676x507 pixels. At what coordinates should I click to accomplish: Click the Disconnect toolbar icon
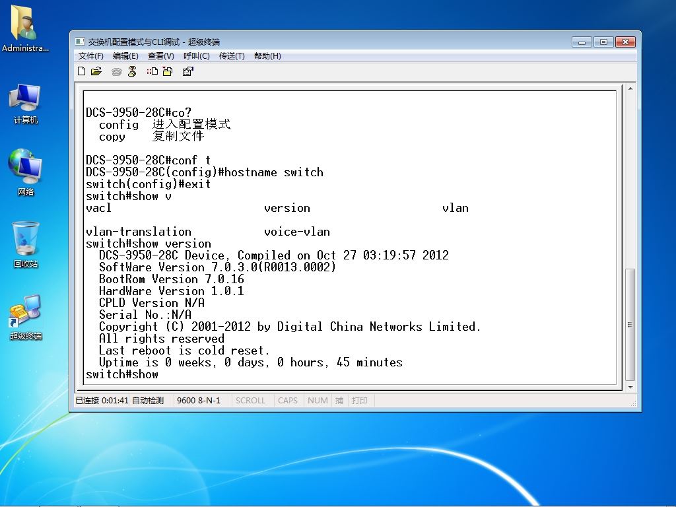[x=132, y=71]
